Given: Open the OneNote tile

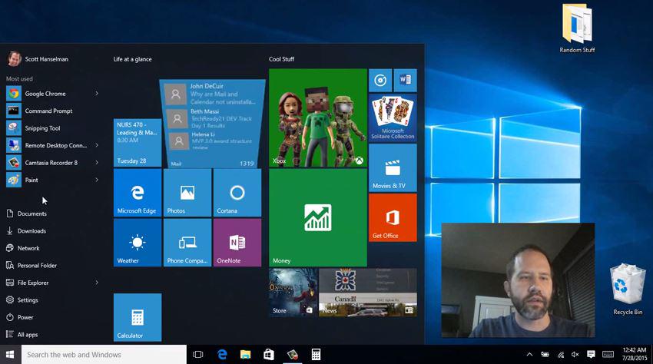Looking at the screenshot, I should tap(237, 243).
